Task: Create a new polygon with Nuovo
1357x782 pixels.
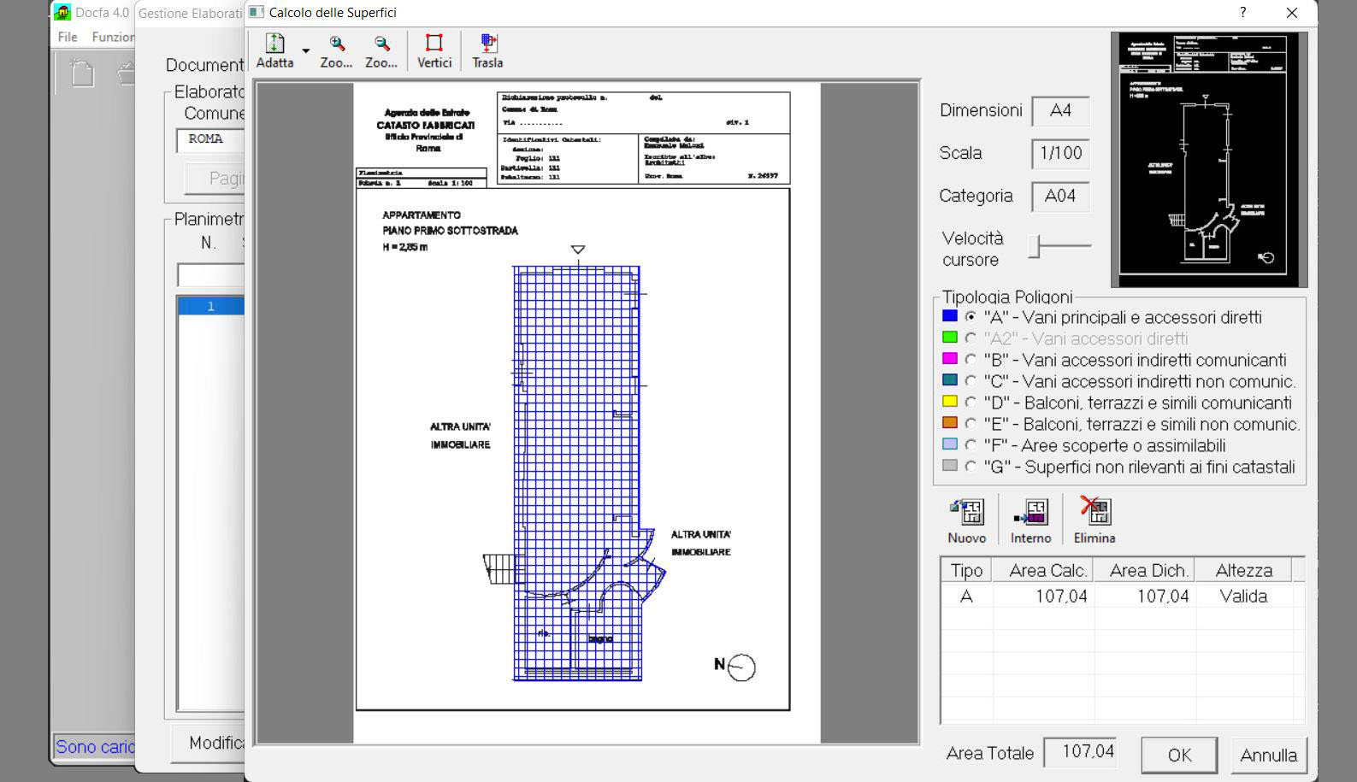Action: pyautogui.click(x=966, y=520)
